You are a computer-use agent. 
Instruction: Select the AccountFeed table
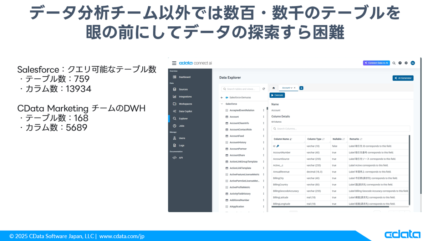236,136
